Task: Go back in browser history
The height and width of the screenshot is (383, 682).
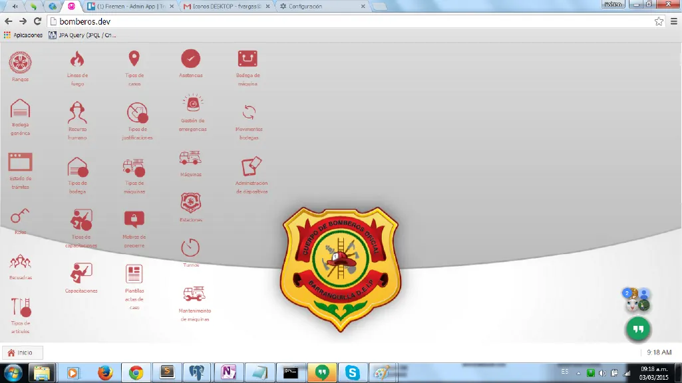Action: 8,21
